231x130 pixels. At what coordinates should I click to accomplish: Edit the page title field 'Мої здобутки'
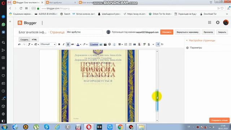[x=84, y=32]
